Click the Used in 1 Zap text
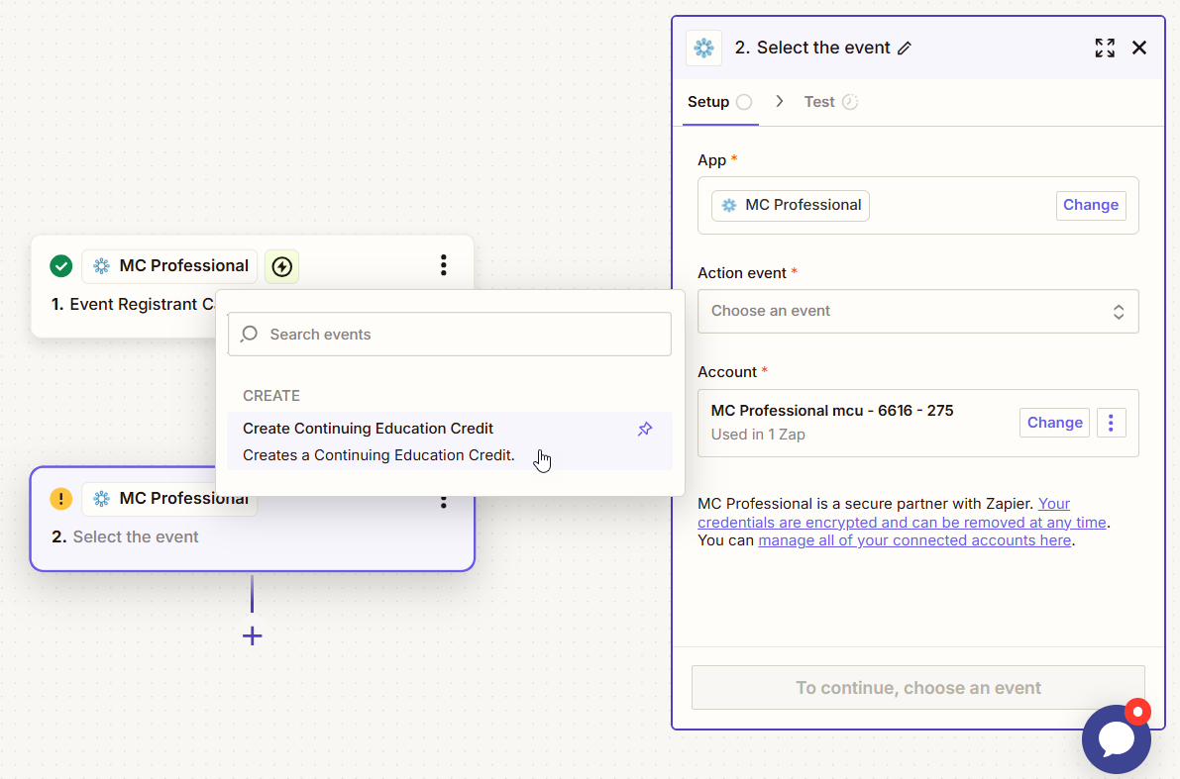 click(x=758, y=435)
